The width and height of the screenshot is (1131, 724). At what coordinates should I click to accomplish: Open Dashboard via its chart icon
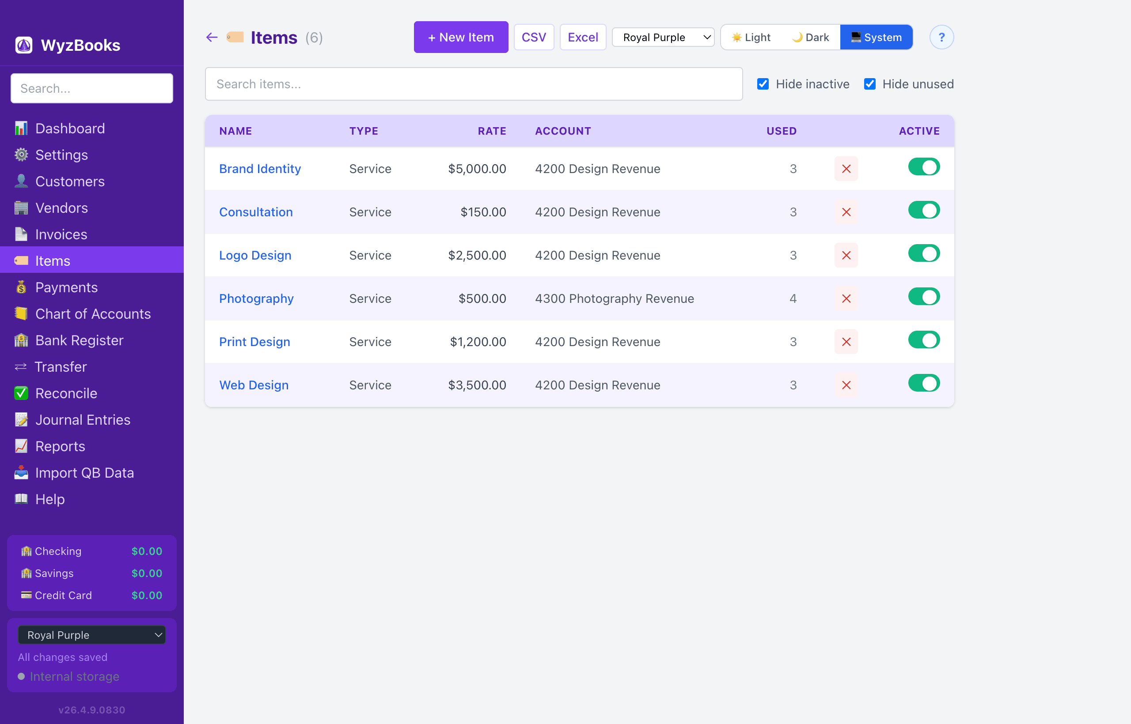coord(21,128)
